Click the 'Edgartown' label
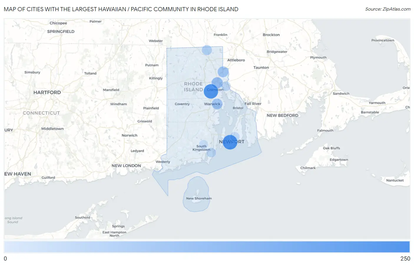Image resolution: width=414 pixels, height=265 pixels. pyautogui.click(x=339, y=160)
